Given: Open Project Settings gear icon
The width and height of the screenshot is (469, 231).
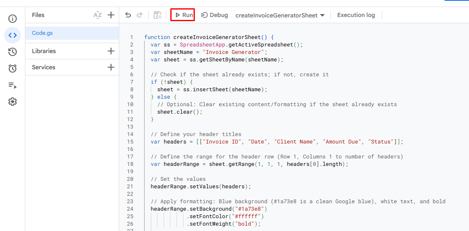Looking at the screenshot, I should (x=12, y=102).
